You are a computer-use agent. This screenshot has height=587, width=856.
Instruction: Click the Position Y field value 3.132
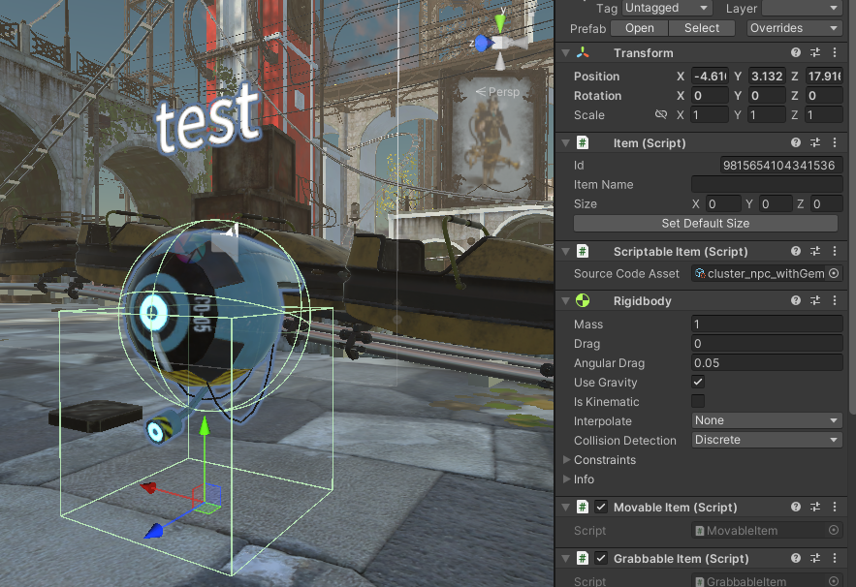tap(767, 76)
